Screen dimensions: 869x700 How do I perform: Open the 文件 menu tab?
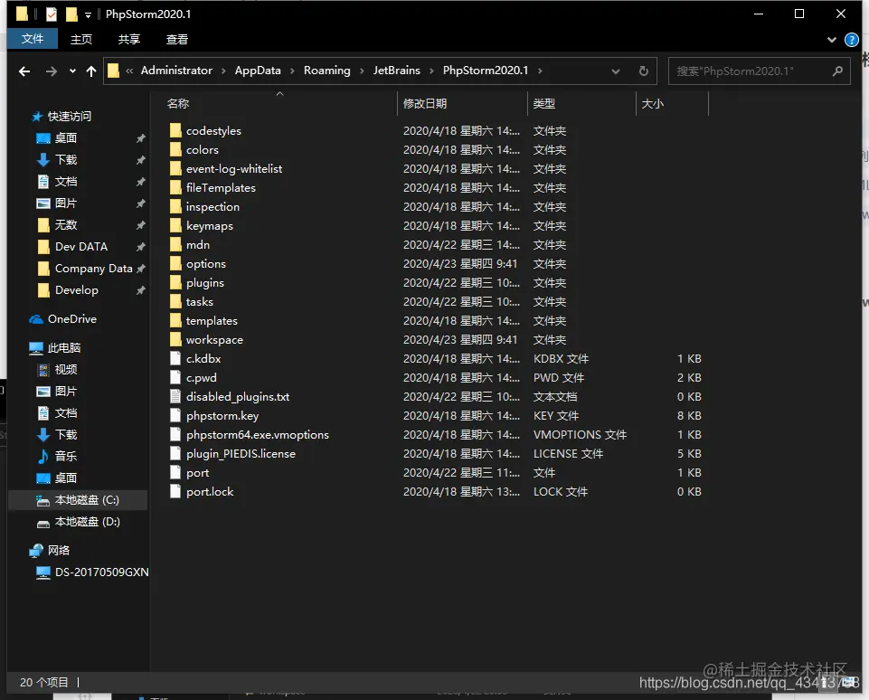pyautogui.click(x=33, y=39)
